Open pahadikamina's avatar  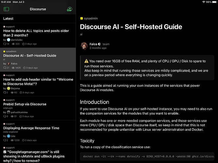(x=9, y=112)
